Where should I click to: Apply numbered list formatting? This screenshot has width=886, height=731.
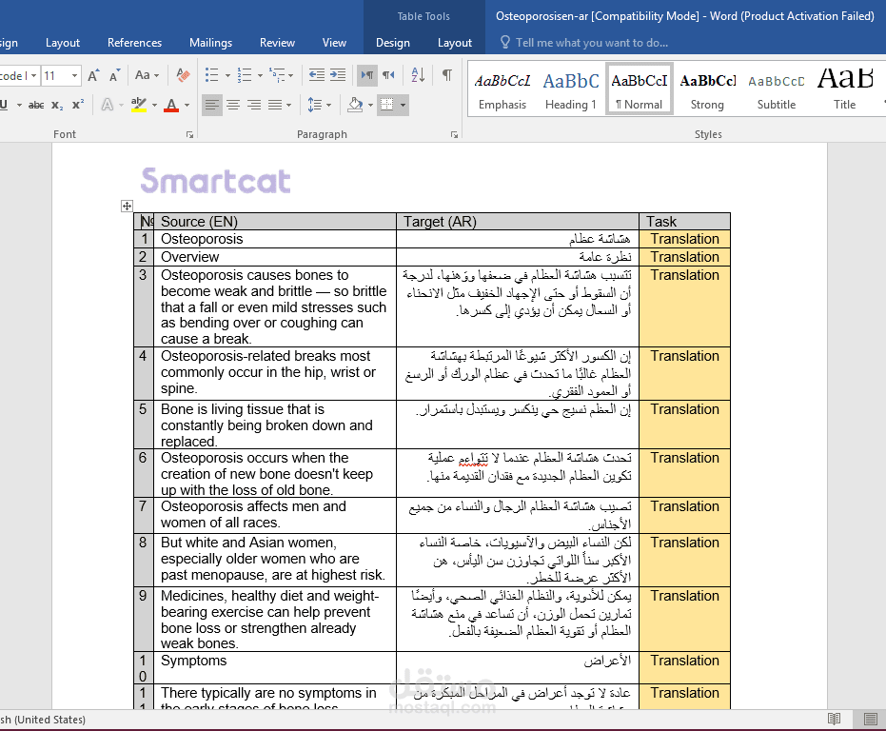244,75
